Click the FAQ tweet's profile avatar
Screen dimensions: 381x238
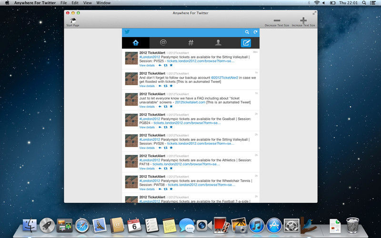tap(131, 99)
